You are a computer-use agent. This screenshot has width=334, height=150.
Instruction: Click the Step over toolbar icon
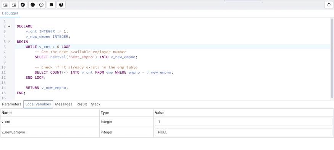(x=14, y=5)
